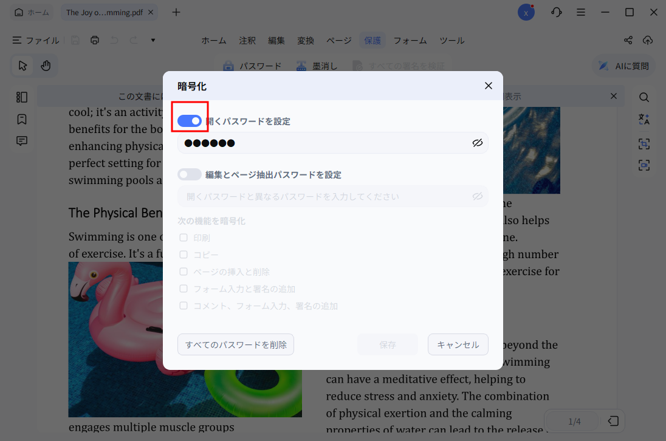Open the page thumbnails panel
The width and height of the screenshot is (666, 441).
[22, 97]
